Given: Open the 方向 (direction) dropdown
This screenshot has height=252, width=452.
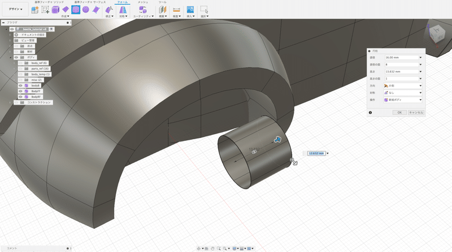Looking at the screenshot, I should point(402,85).
